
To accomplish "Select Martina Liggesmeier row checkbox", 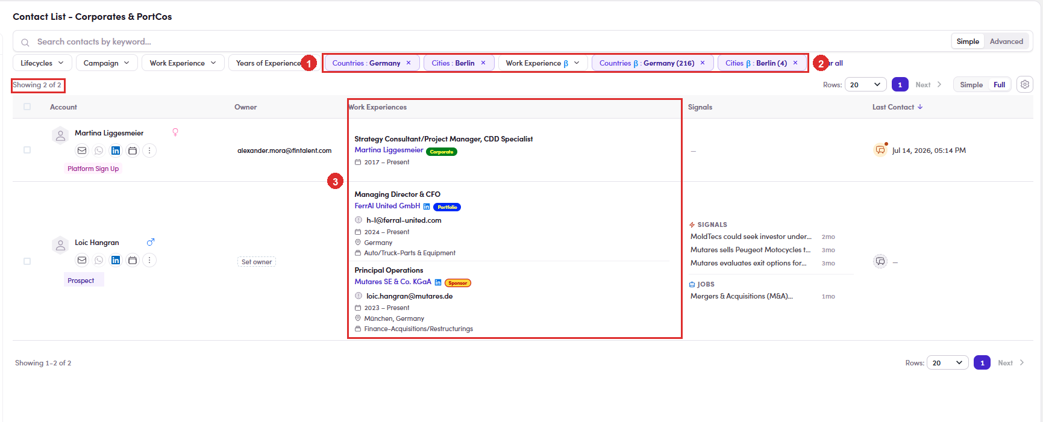I will [x=27, y=150].
